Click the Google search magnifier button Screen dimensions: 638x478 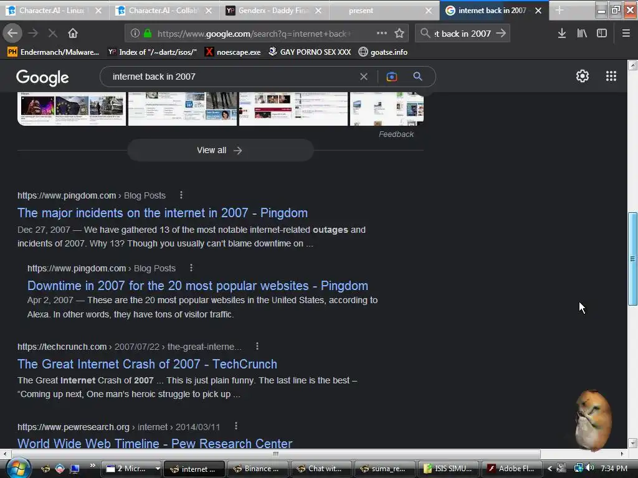417,76
